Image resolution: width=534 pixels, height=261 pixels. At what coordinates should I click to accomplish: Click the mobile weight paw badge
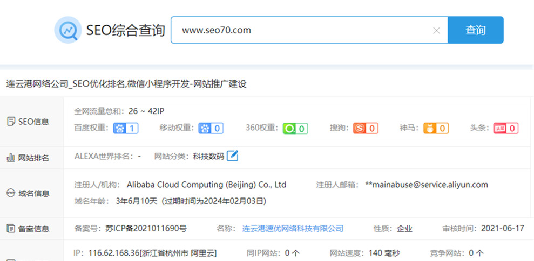tap(211, 128)
